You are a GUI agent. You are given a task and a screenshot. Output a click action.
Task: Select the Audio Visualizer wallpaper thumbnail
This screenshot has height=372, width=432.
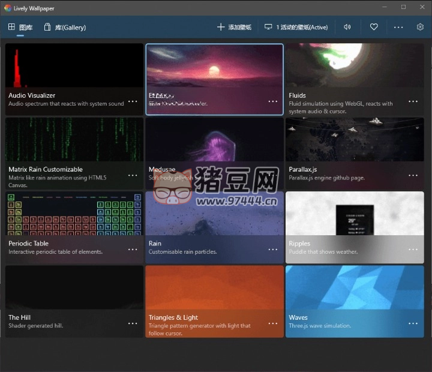pyautogui.click(x=74, y=65)
